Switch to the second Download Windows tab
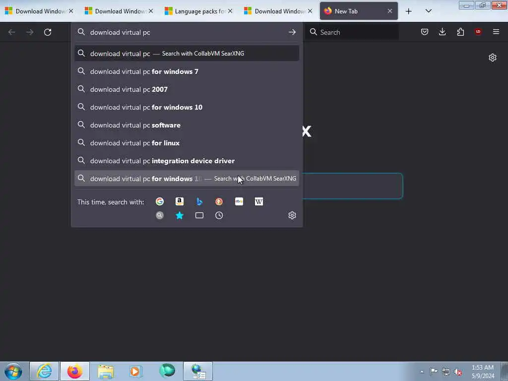The image size is (508, 381). pos(118,11)
